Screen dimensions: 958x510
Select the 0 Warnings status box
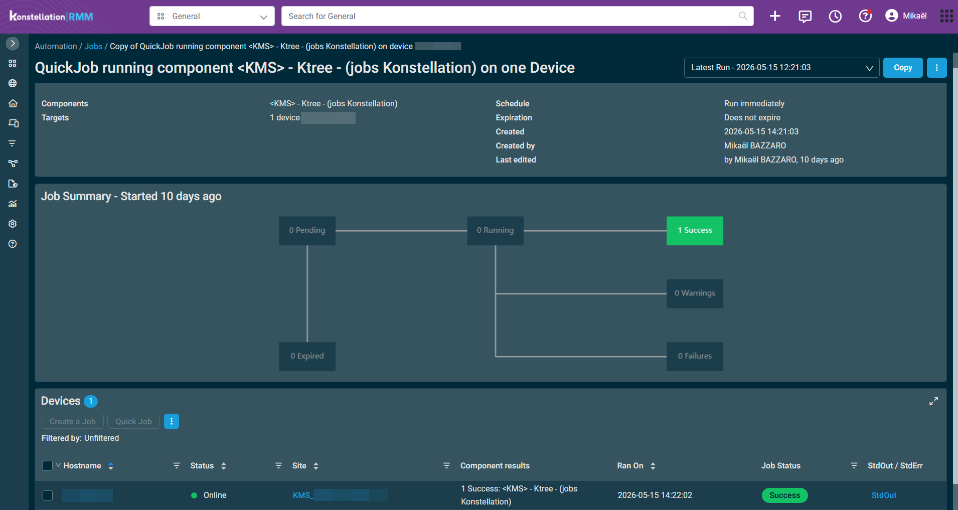(695, 293)
